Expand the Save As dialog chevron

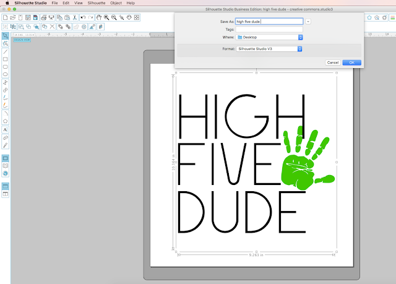[308, 22]
